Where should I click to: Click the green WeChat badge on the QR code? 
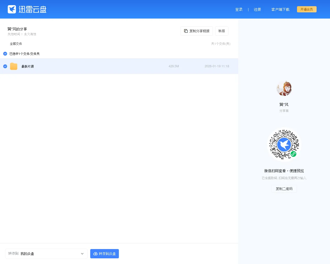pyautogui.click(x=293, y=154)
